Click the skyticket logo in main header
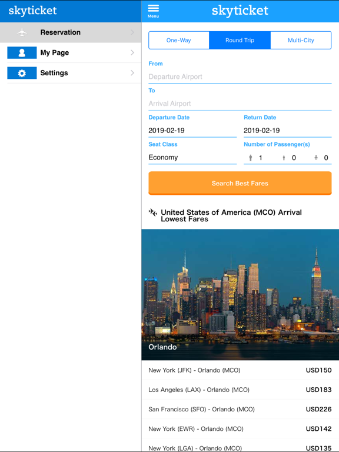Screen dimensions: 339x452 pyautogui.click(x=240, y=11)
